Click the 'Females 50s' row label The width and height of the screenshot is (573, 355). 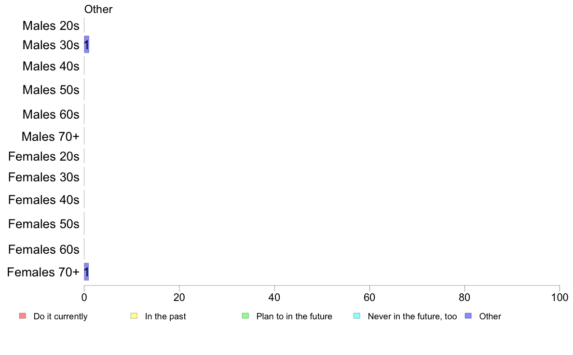click(44, 224)
